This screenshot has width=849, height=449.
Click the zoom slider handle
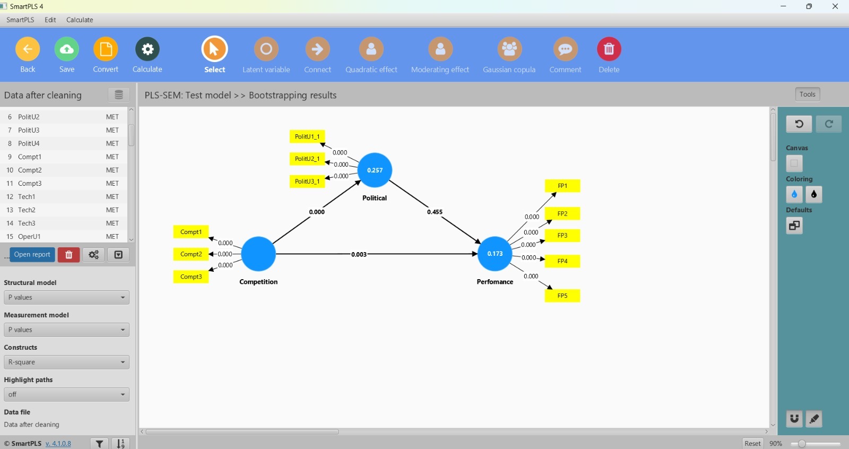802,444
